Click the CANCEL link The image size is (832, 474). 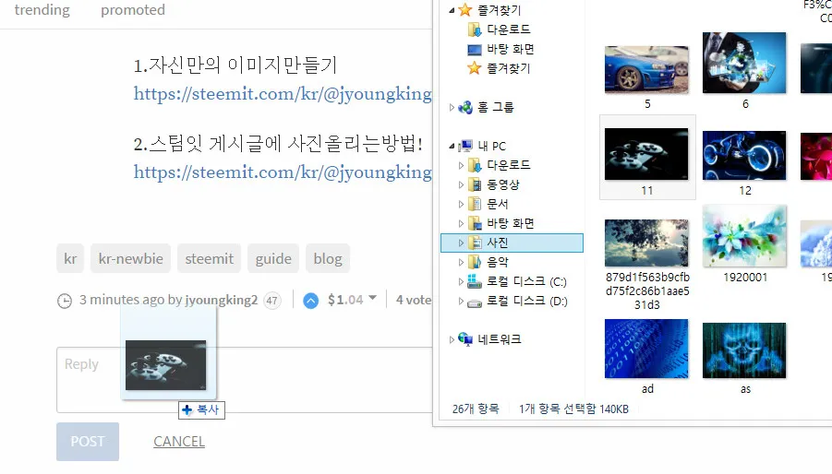(179, 441)
